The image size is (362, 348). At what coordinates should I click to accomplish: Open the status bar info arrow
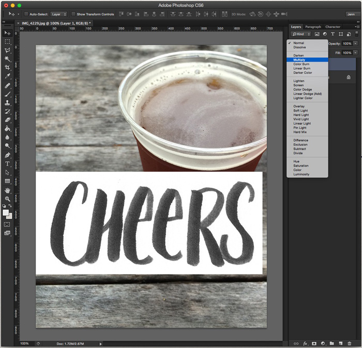[101, 344]
